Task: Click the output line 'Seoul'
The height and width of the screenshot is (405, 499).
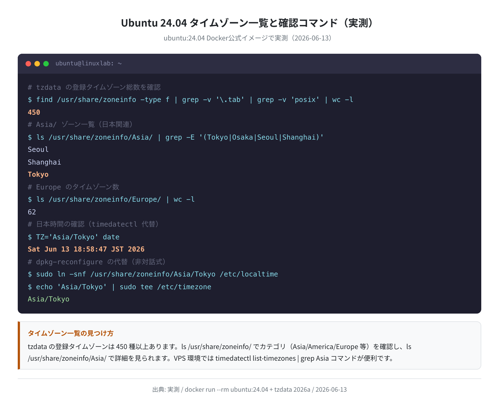Action: coord(38,150)
